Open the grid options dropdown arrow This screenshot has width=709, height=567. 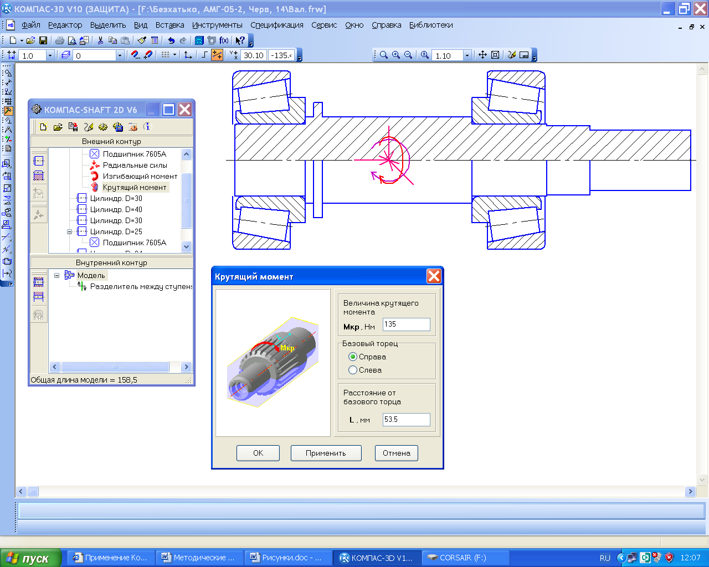point(175,55)
